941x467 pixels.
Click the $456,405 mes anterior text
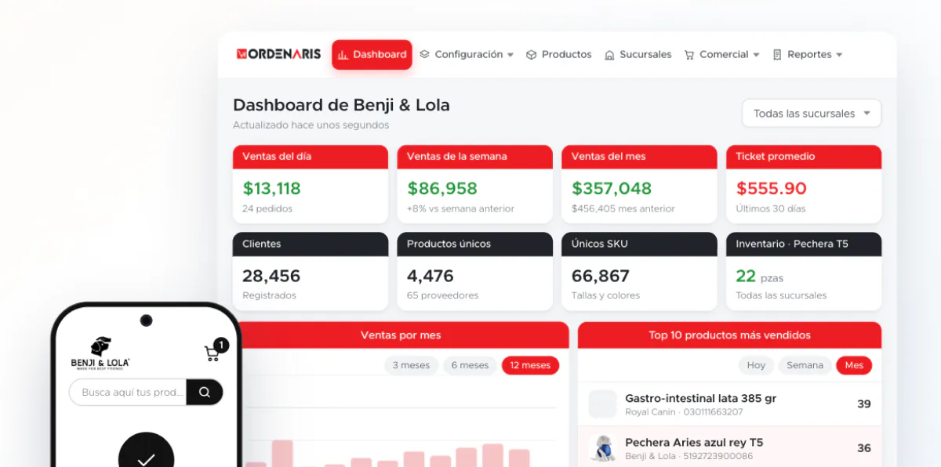[623, 208]
